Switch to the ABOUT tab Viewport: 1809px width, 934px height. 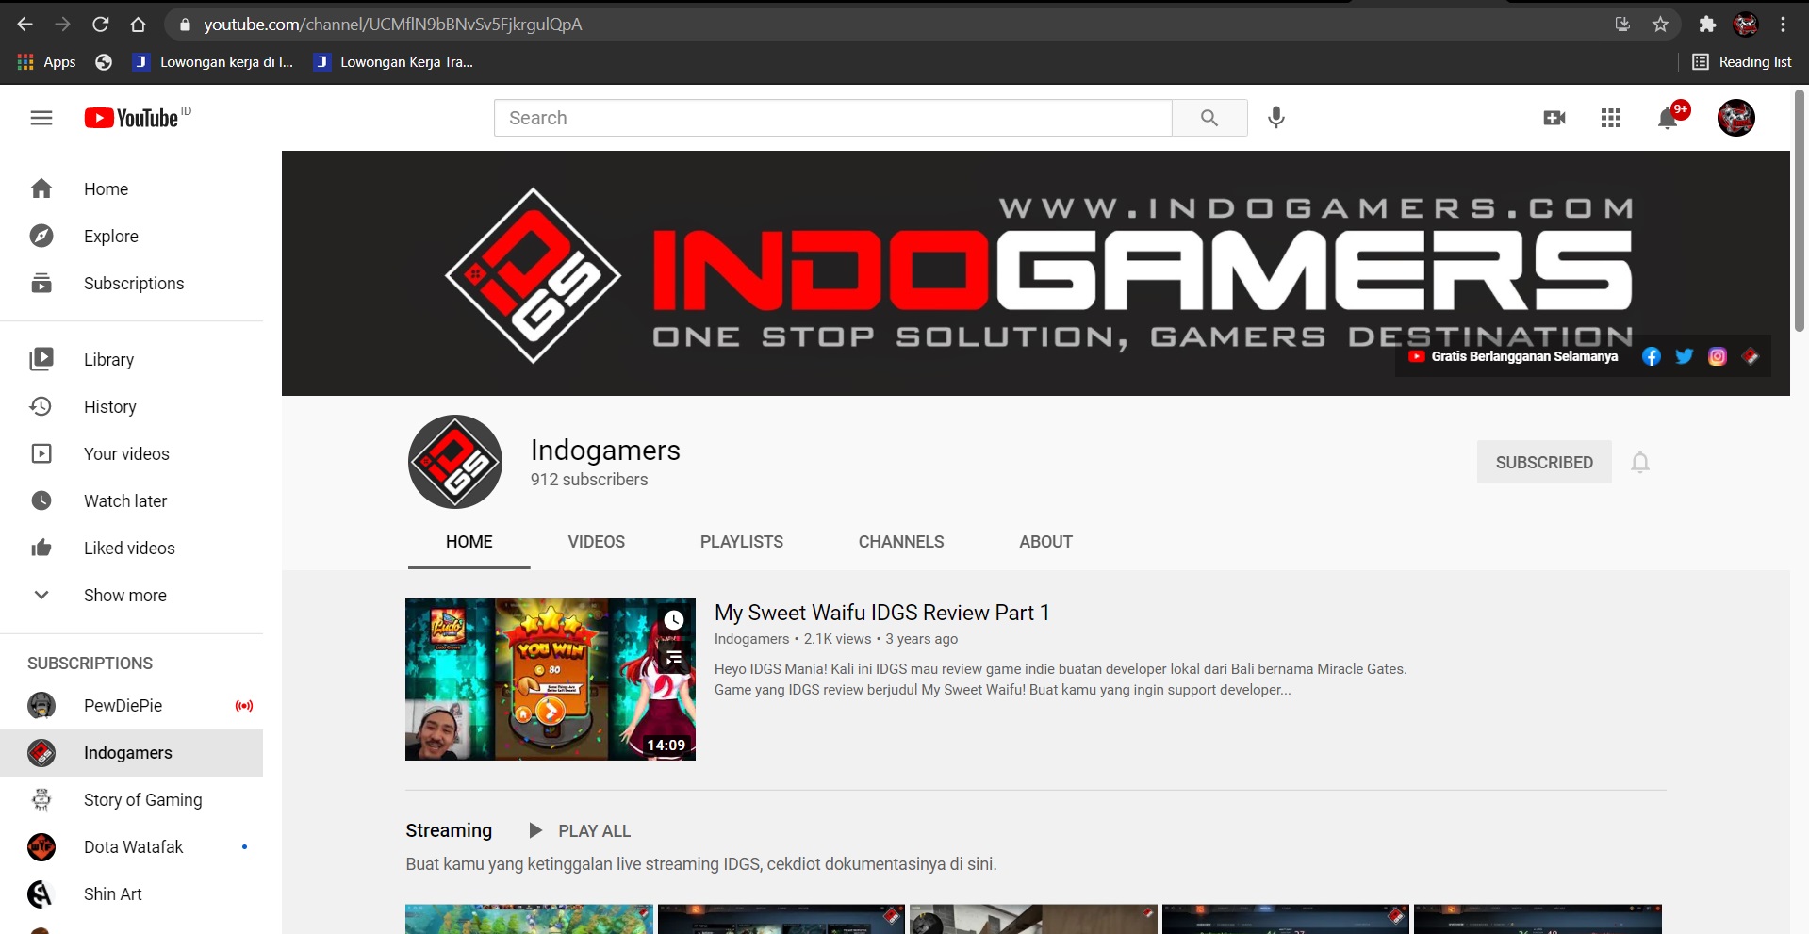point(1045,542)
